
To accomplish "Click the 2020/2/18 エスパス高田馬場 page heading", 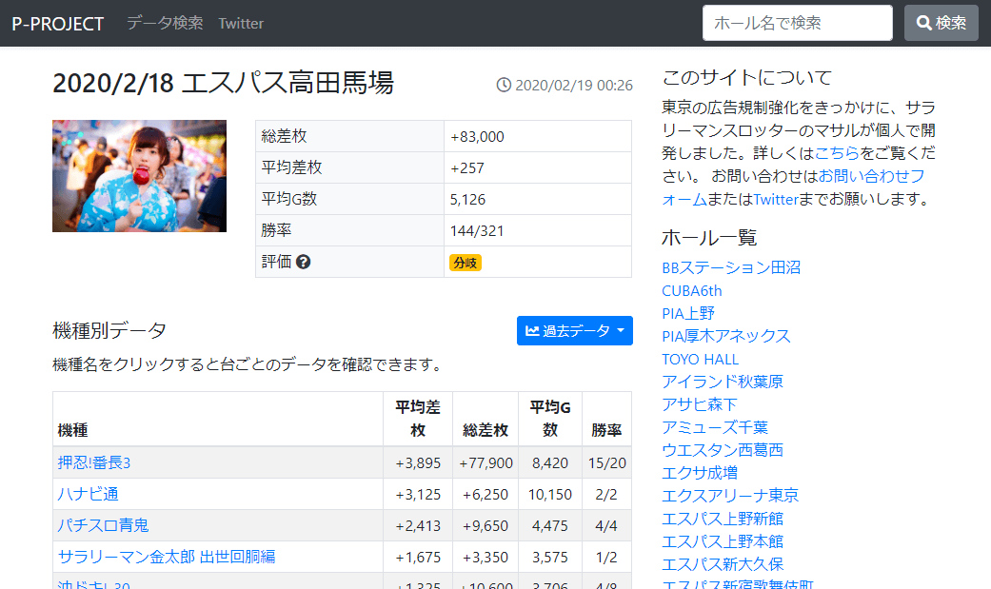I will (x=223, y=83).
